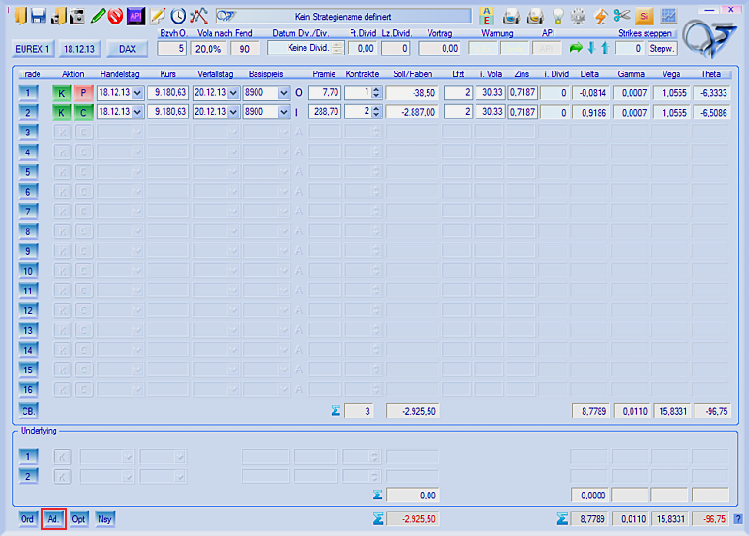Toggle the I status letter in trade 2
This screenshot has height=536, width=749.
coord(297,112)
